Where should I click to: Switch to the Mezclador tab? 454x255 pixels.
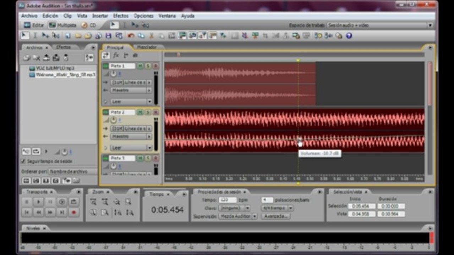coord(147,47)
